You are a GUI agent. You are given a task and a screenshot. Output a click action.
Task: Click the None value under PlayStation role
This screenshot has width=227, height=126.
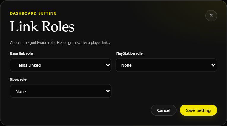point(126,65)
